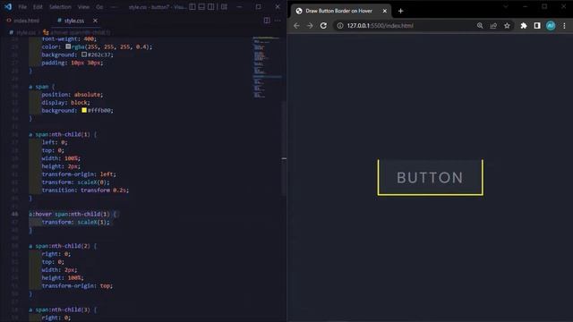The image size is (573, 322).
Task: Open the Selection menu in VS Code
Action: 60,7
